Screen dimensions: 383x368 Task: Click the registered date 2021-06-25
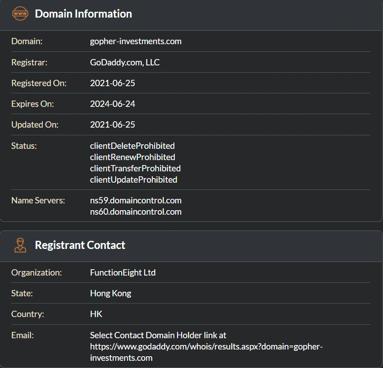pos(113,83)
